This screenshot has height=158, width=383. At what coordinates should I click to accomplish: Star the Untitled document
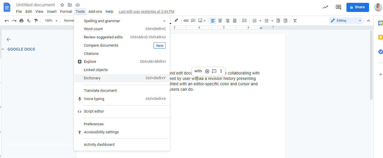(x=62, y=5)
